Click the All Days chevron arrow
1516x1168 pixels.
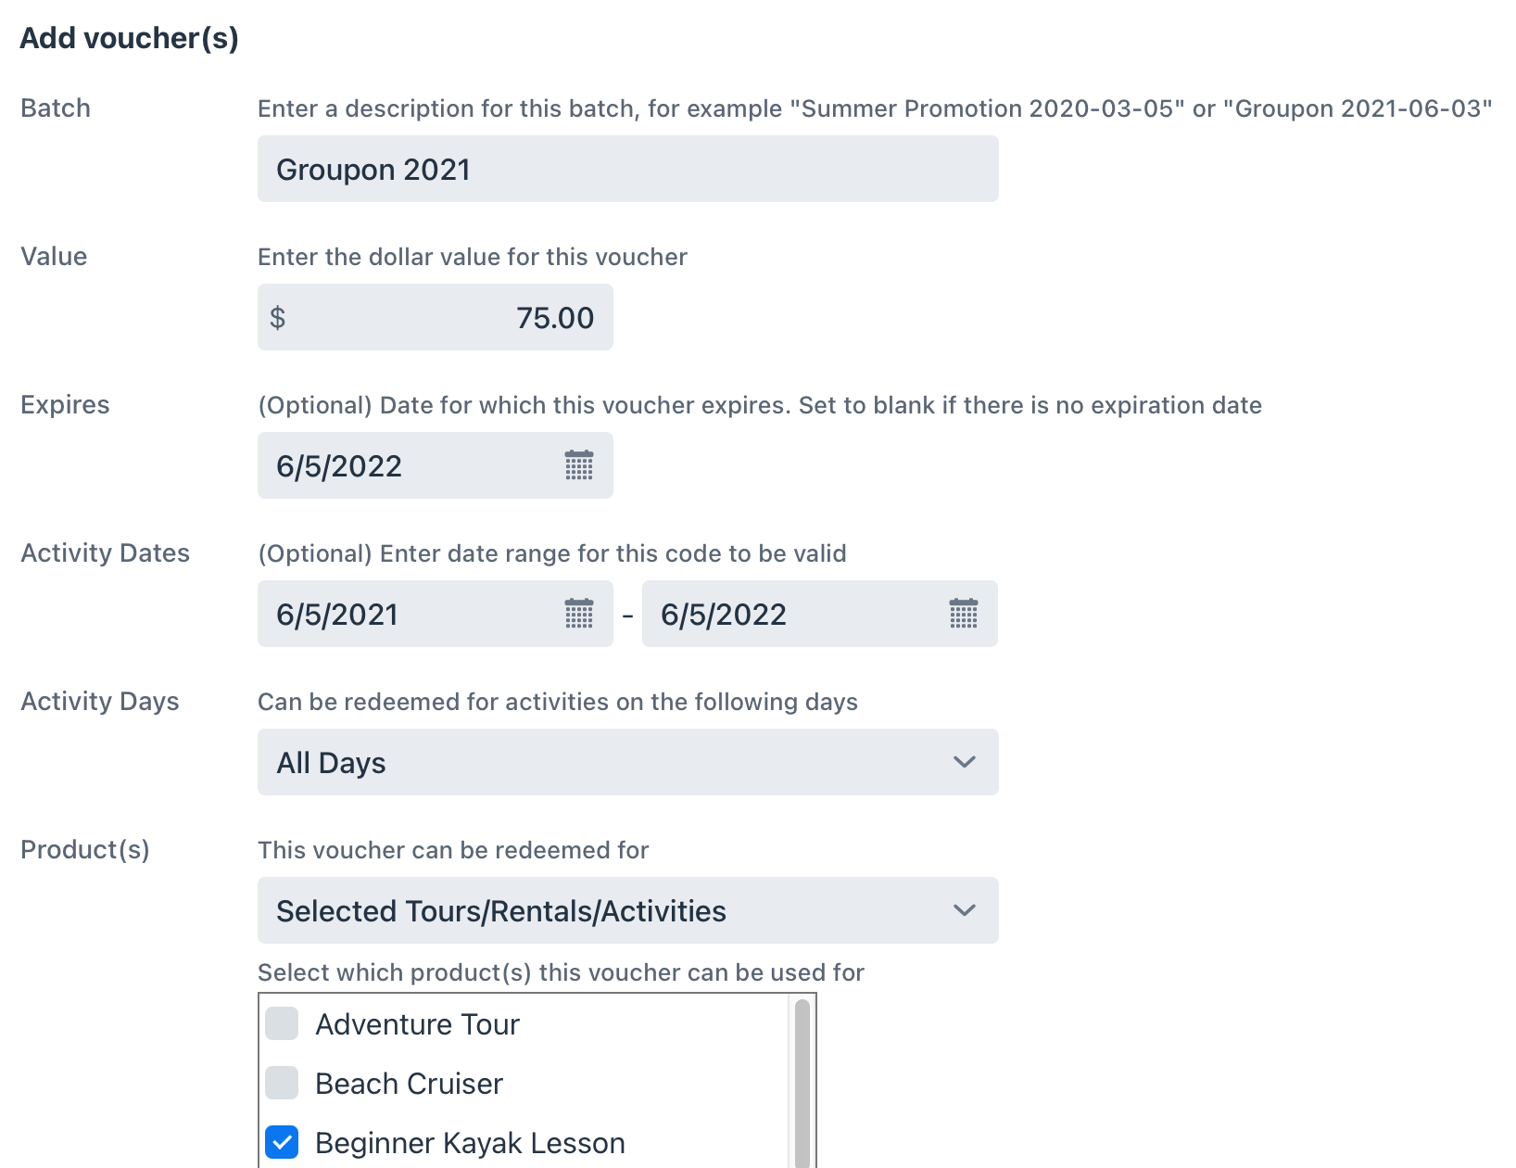965,762
